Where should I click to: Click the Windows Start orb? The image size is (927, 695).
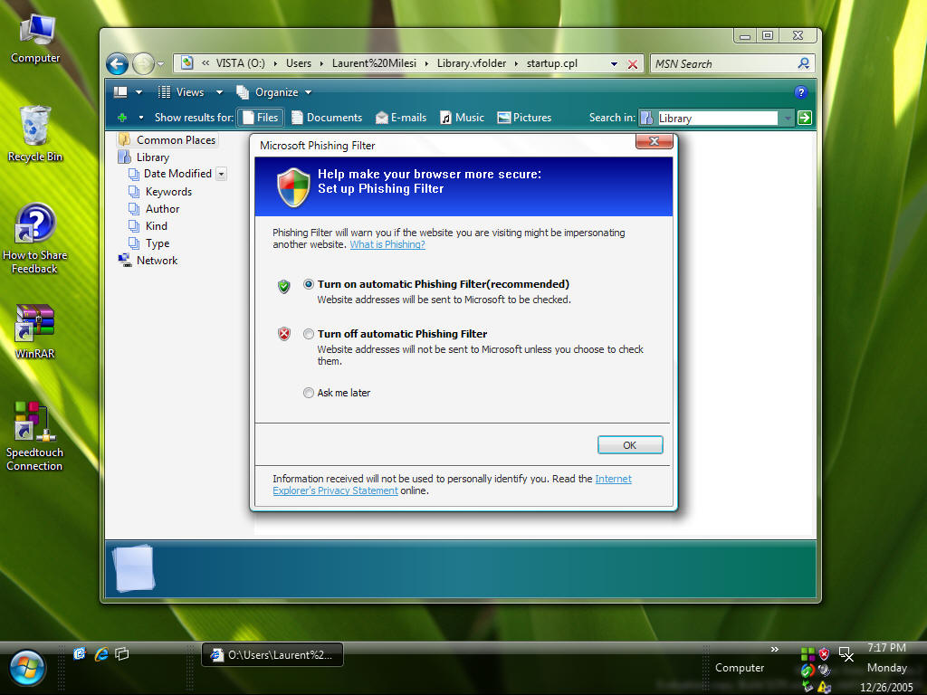(x=27, y=668)
